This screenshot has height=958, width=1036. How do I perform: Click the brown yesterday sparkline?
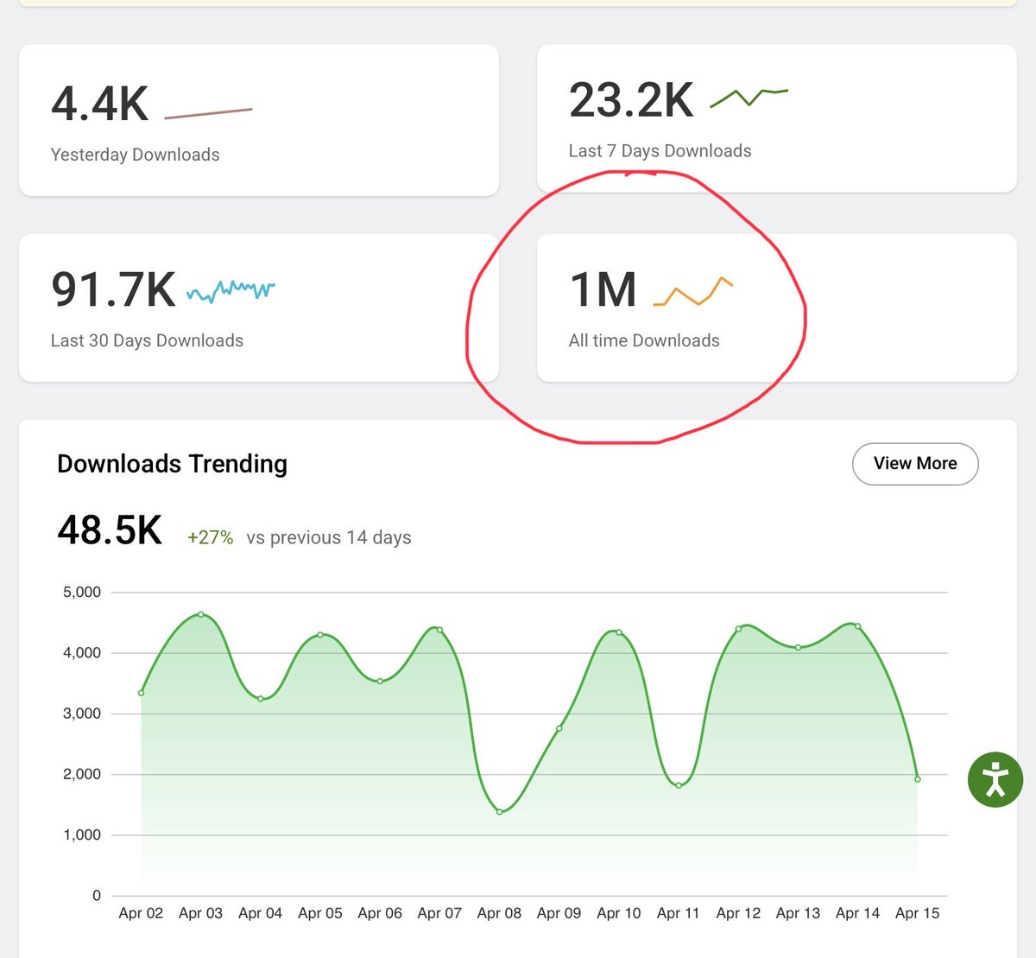pyautogui.click(x=208, y=113)
